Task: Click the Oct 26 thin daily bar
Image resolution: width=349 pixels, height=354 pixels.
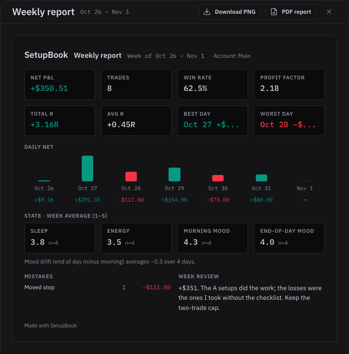Action: point(44,180)
